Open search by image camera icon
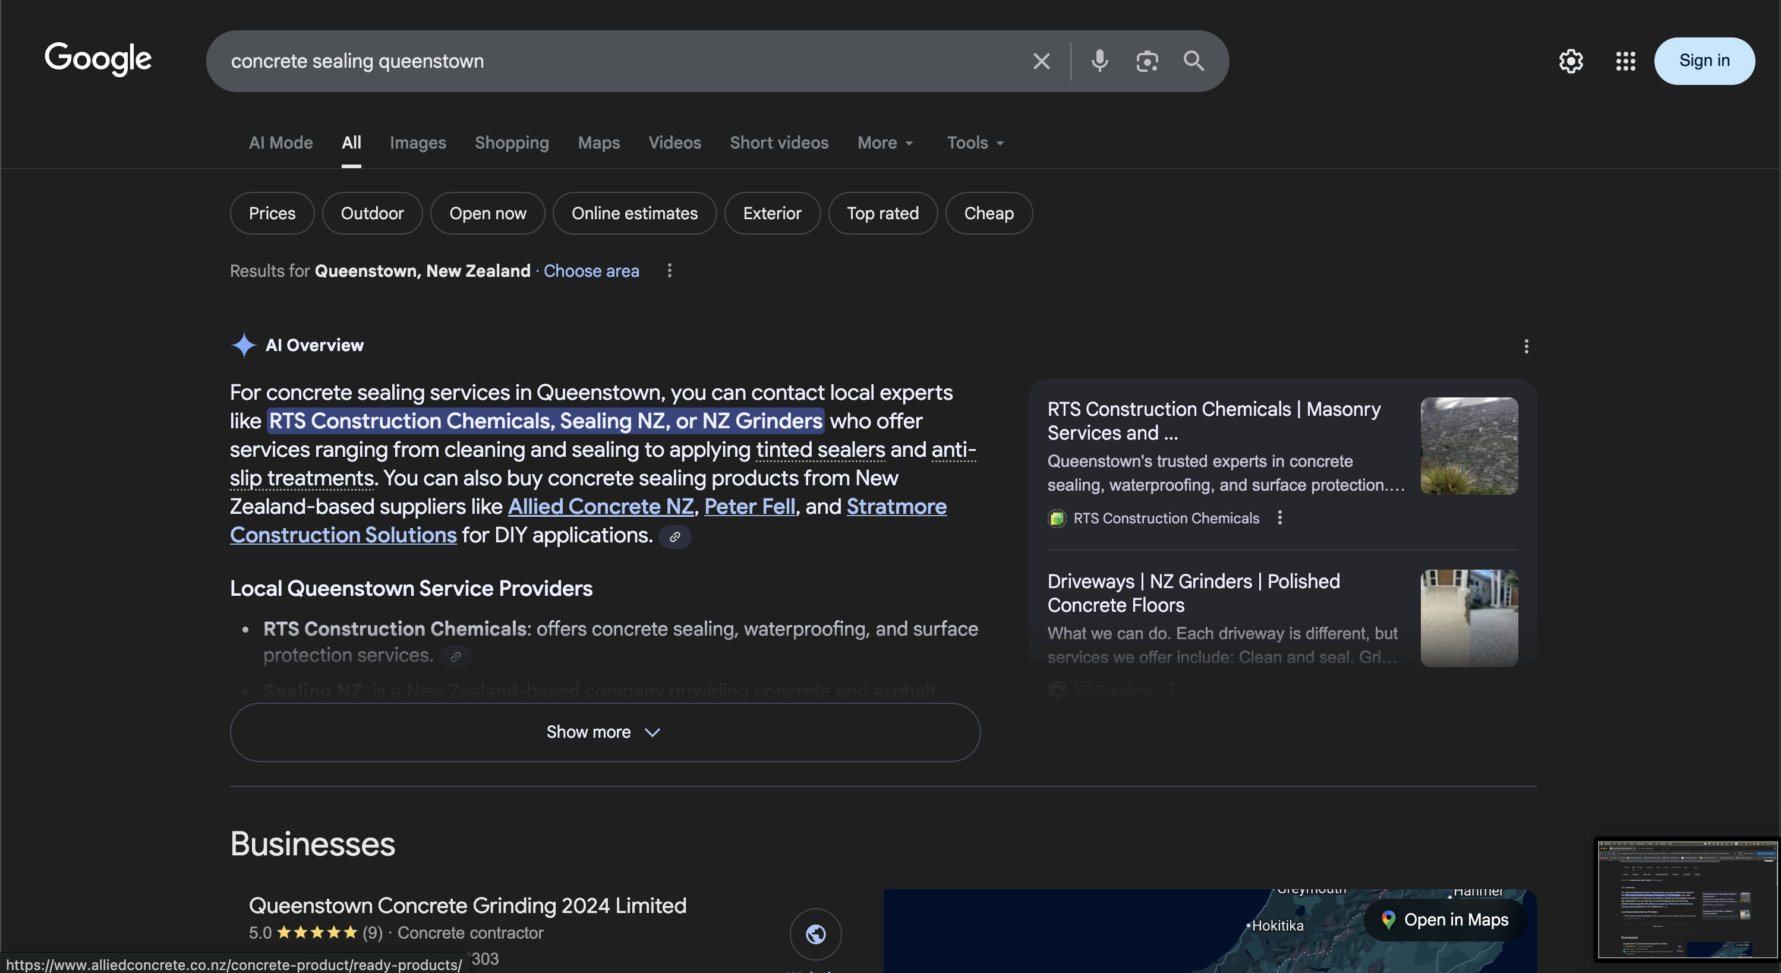The width and height of the screenshot is (1781, 973). [x=1147, y=61]
